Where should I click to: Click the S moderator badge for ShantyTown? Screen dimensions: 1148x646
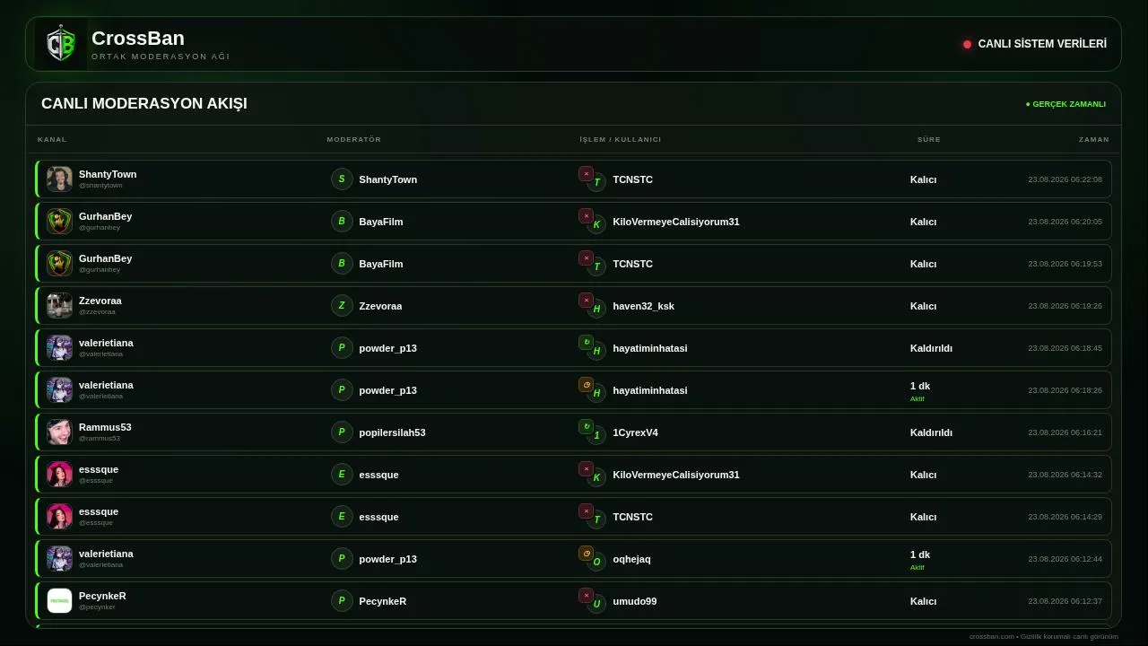point(342,179)
